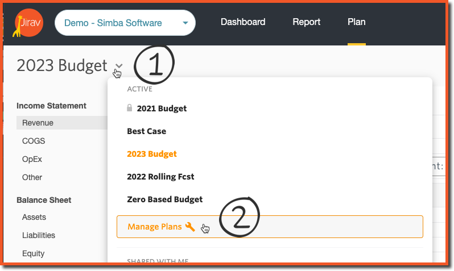Image resolution: width=454 pixels, height=271 pixels.
Task: Go to the Dashboard tab
Action: pyautogui.click(x=243, y=22)
